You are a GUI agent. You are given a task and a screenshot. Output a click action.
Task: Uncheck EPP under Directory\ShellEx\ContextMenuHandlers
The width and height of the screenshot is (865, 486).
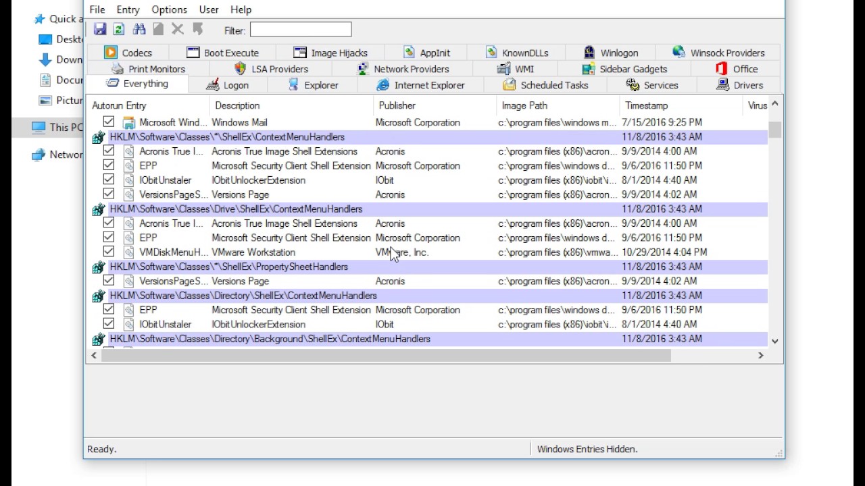[x=109, y=310]
